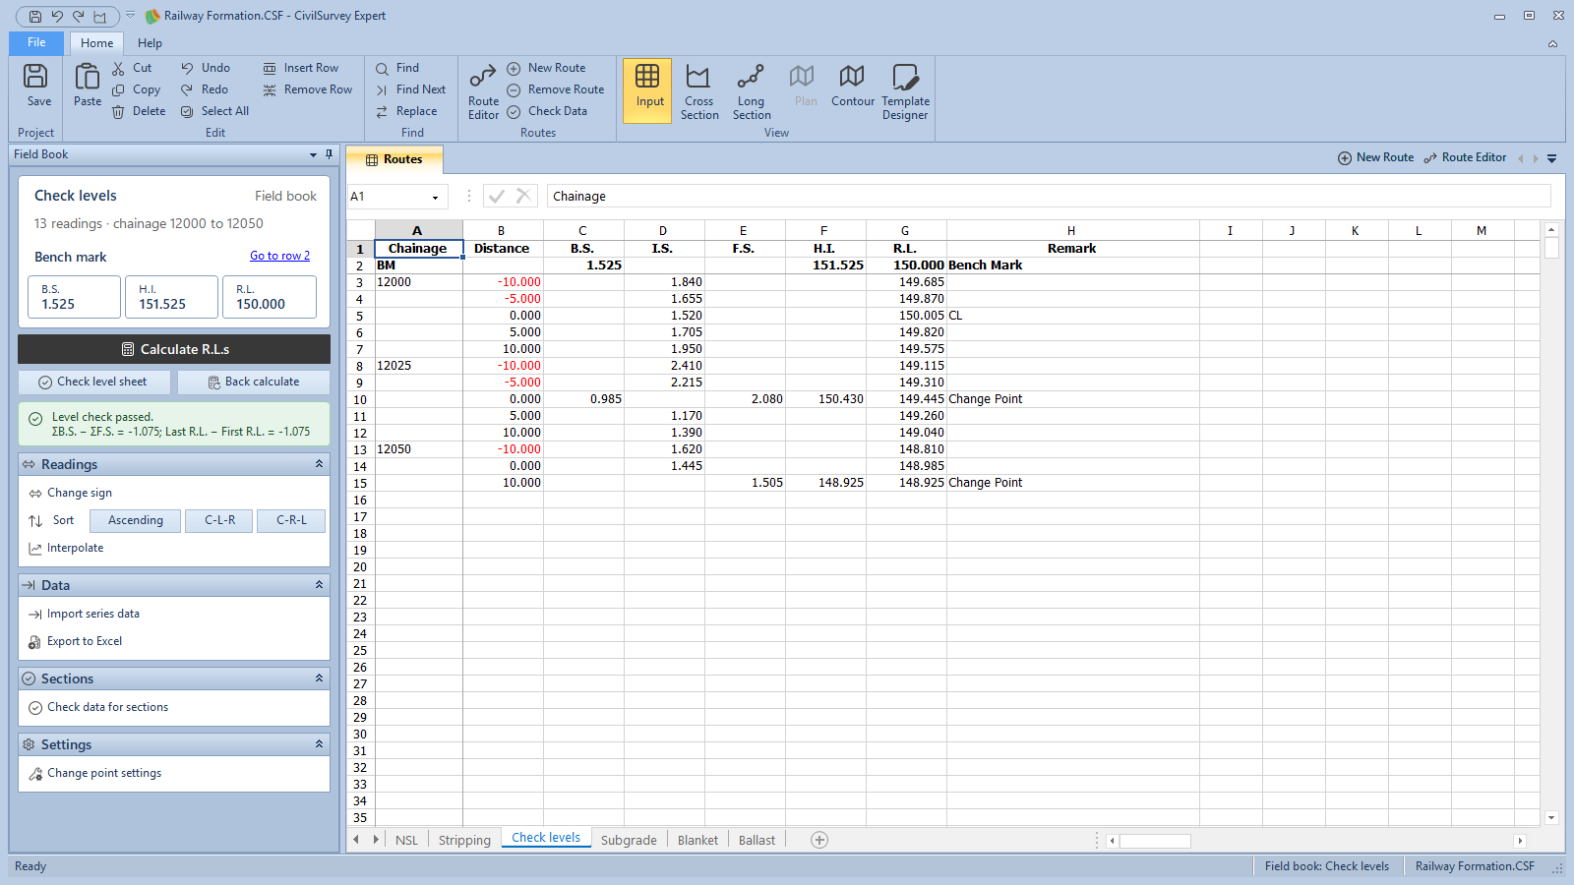Open the Route Editor ribbon tool
The image size is (1574, 885).
click(x=483, y=91)
